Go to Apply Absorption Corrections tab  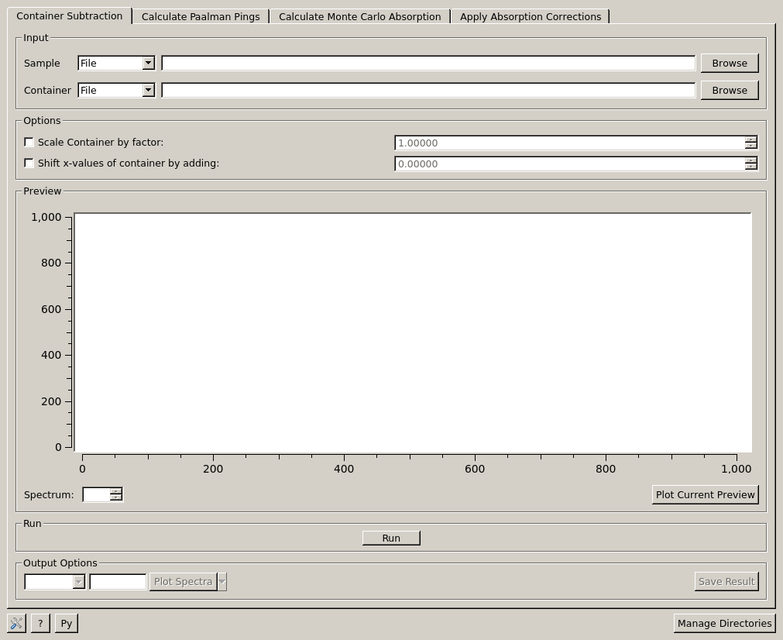tap(530, 16)
